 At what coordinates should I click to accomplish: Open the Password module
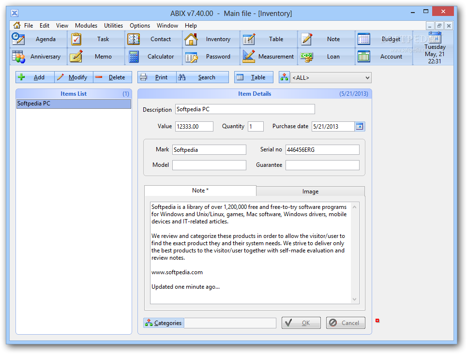(211, 57)
